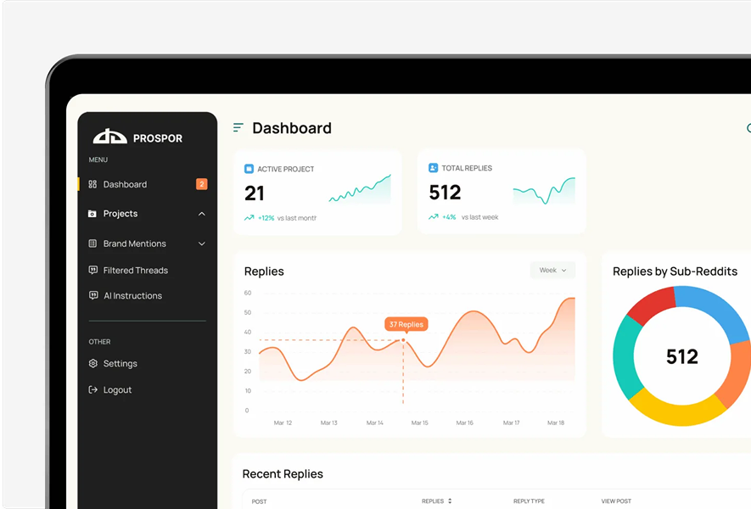Sort table by Replies sort arrows
This screenshot has width=751, height=509.
(449, 501)
